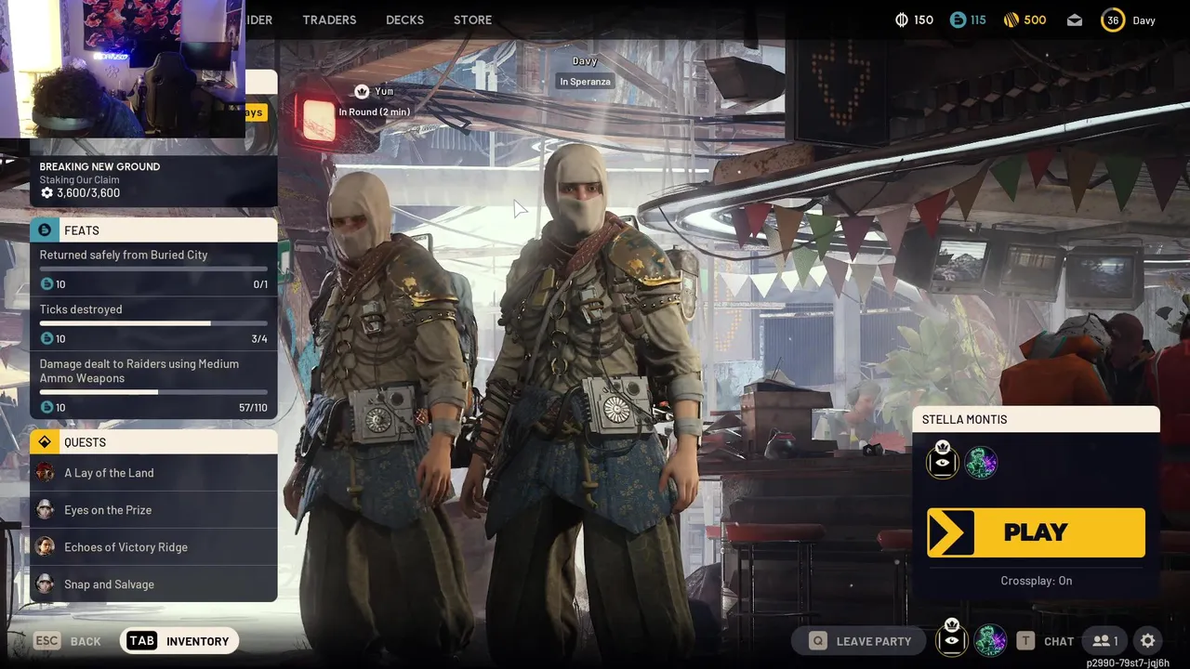Click the blue 115 cred icon
This screenshot has height=669, width=1190.
pyautogui.click(x=958, y=20)
